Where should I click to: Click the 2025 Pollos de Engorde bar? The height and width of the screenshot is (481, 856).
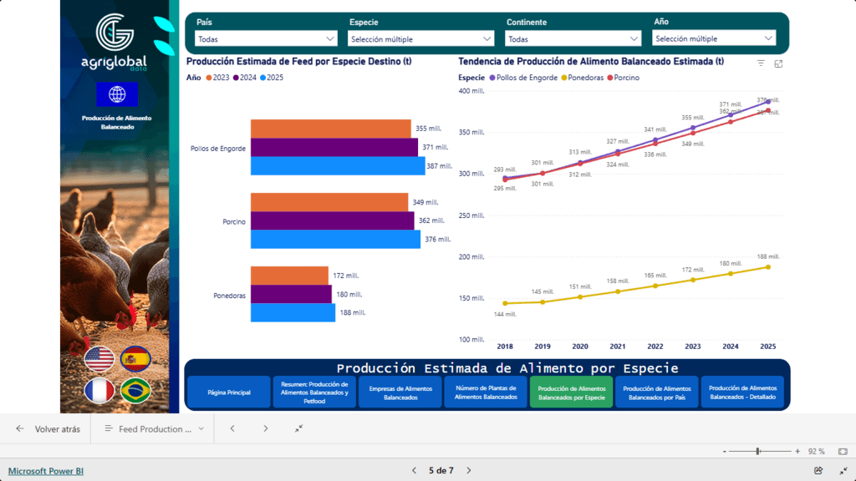[x=337, y=165]
